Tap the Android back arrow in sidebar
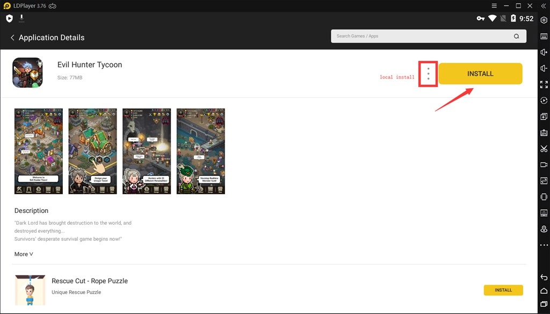The width and height of the screenshot is (550, 314). 544,277
